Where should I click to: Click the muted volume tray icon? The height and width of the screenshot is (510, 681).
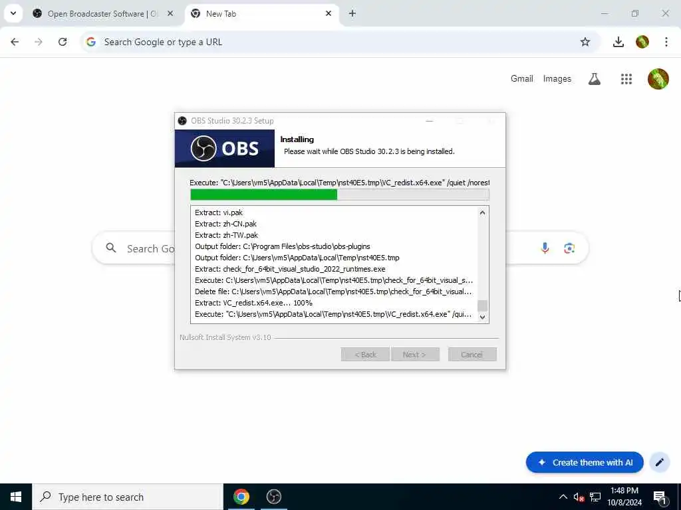pos(579,497)
